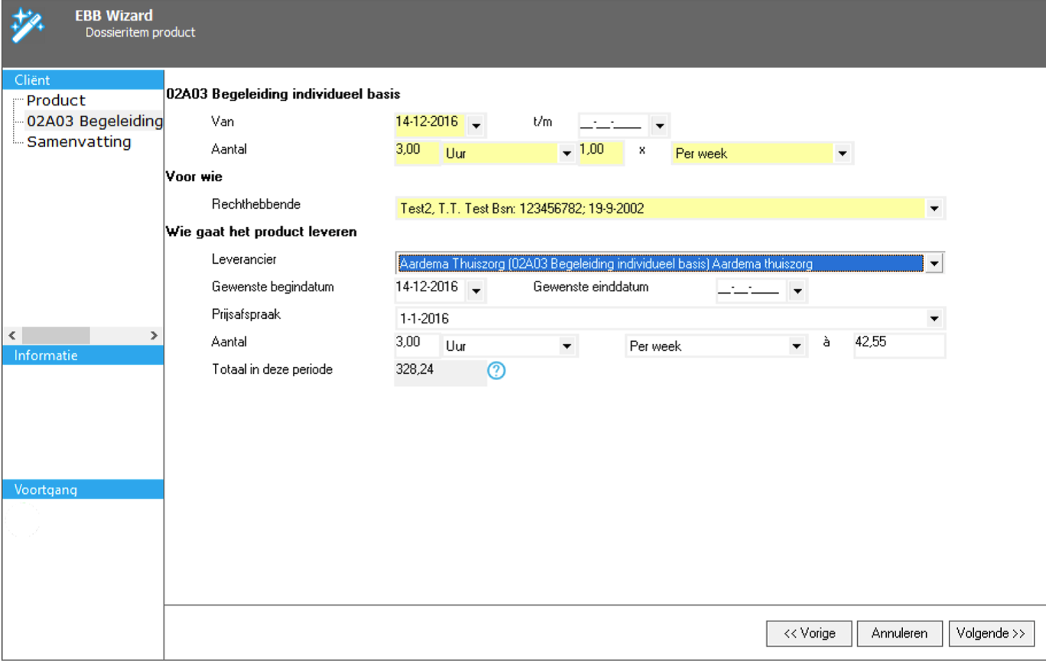Open the Gewenste einddatum date picker
Screen dimensions: 1046x666
797,291
